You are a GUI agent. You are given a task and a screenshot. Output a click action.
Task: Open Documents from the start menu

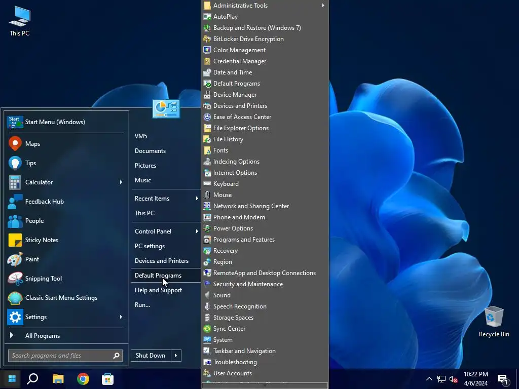click(x=166, y=151)
